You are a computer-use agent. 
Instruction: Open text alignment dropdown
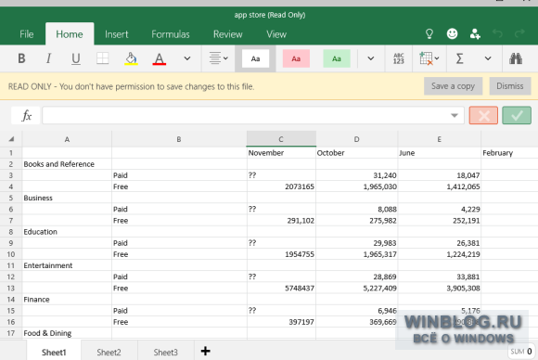click(219, 58)
